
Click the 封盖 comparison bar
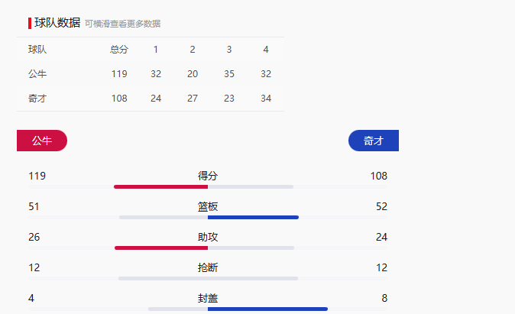point(238,309)
